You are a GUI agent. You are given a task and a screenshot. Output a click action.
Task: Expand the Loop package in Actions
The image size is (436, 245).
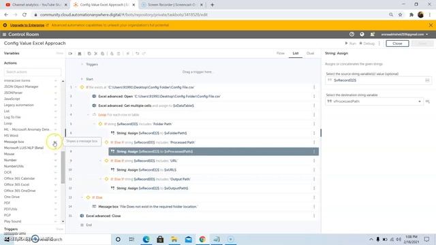[x=56, y=123]
